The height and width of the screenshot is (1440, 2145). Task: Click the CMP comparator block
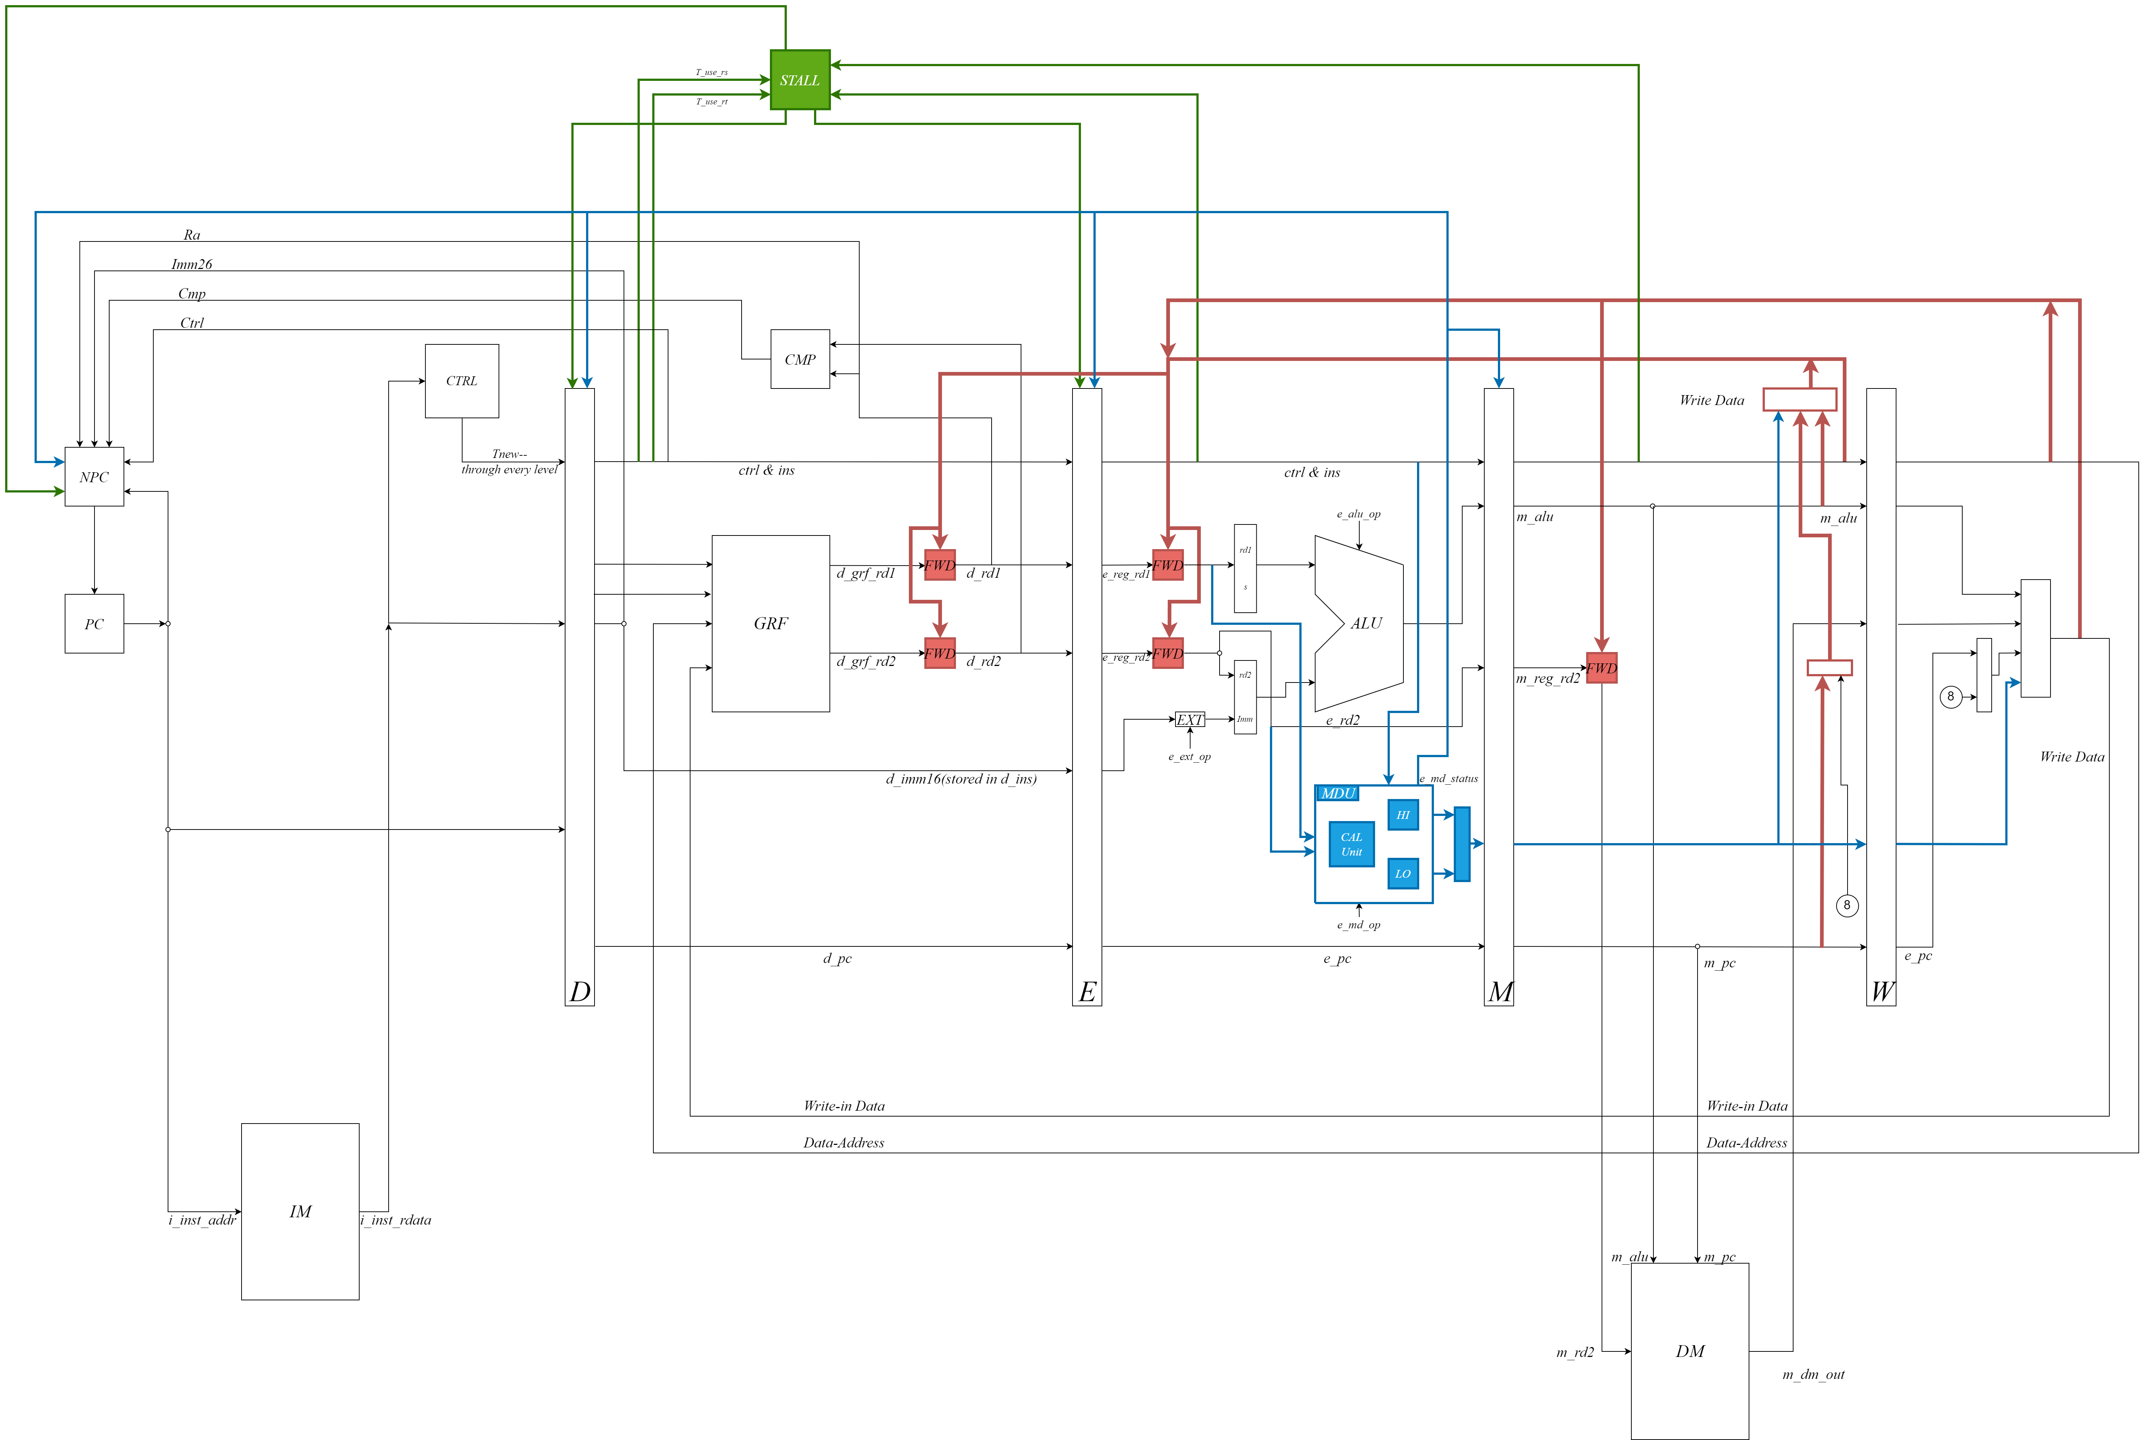pos(799,359)
